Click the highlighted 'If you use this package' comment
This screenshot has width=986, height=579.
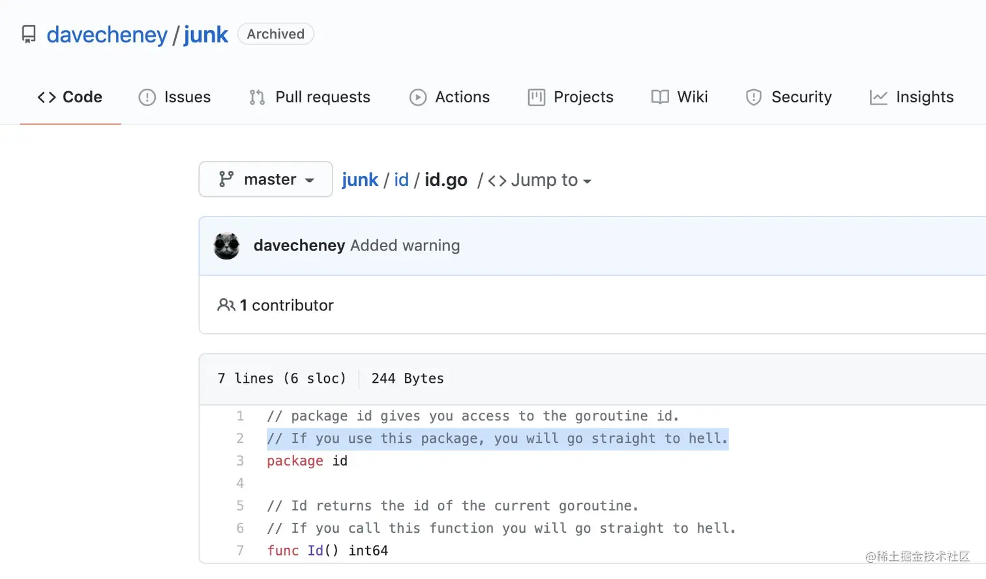click(x=498, y=439)
